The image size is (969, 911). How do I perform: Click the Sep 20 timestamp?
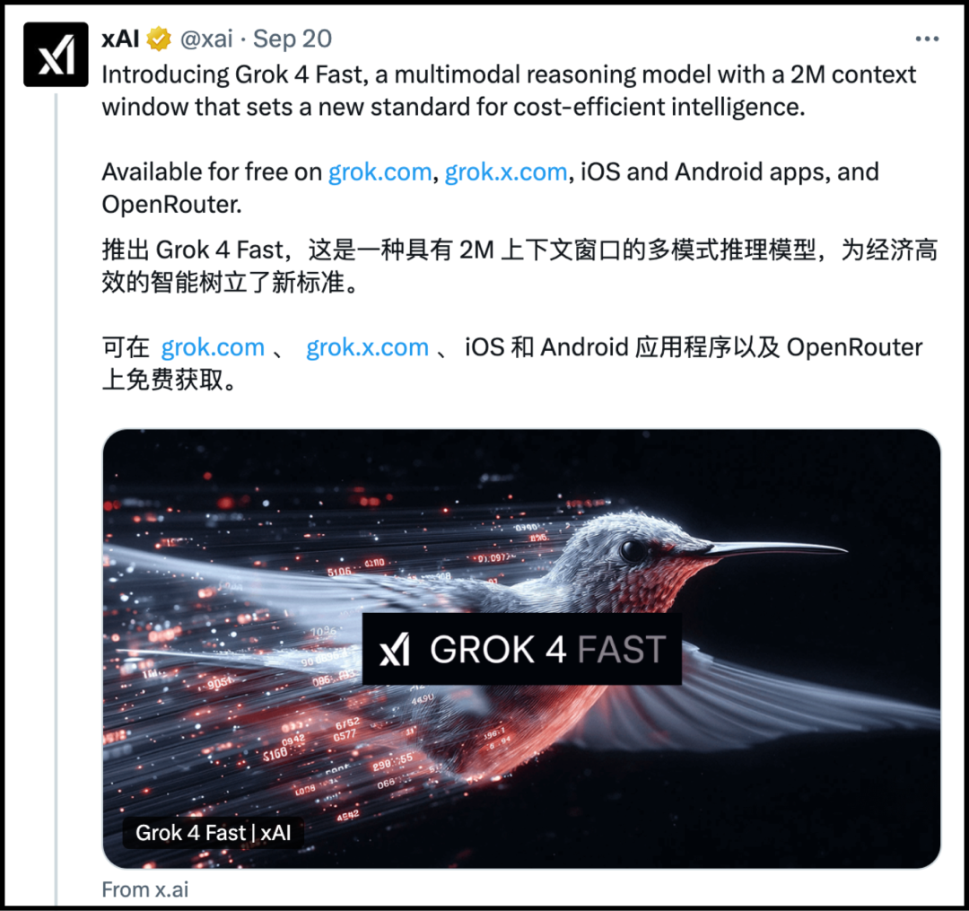[x=292, y=39]
